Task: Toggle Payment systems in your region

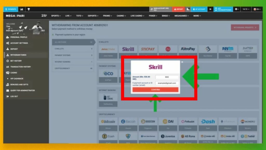Action: coord(53,35)
